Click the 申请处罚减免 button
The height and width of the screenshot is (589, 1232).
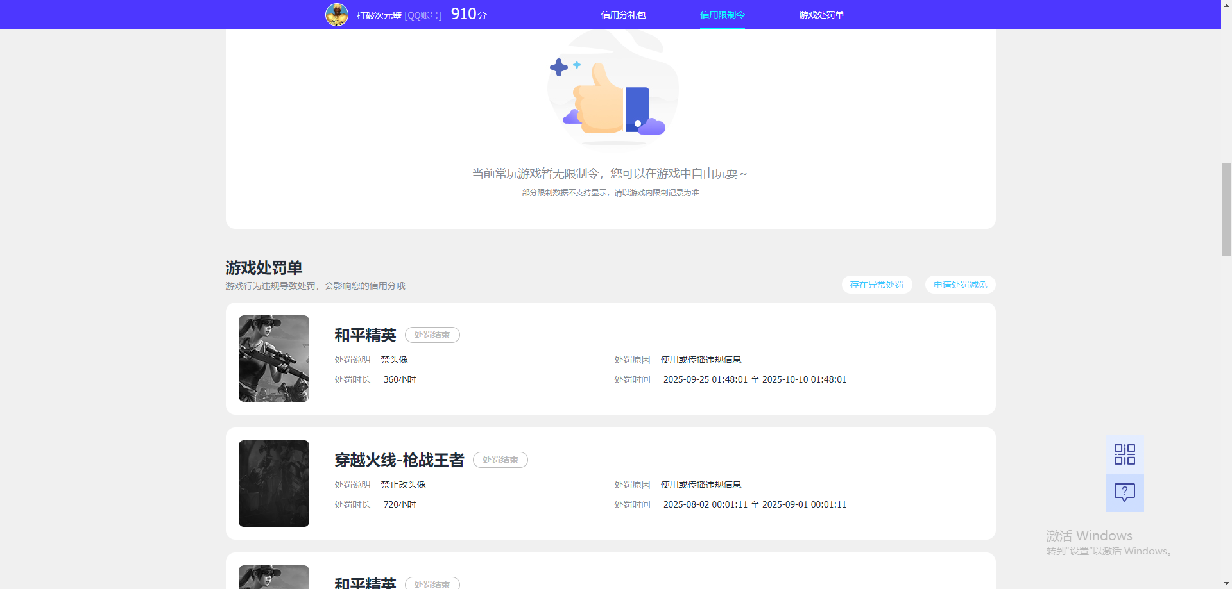point(960,285)
